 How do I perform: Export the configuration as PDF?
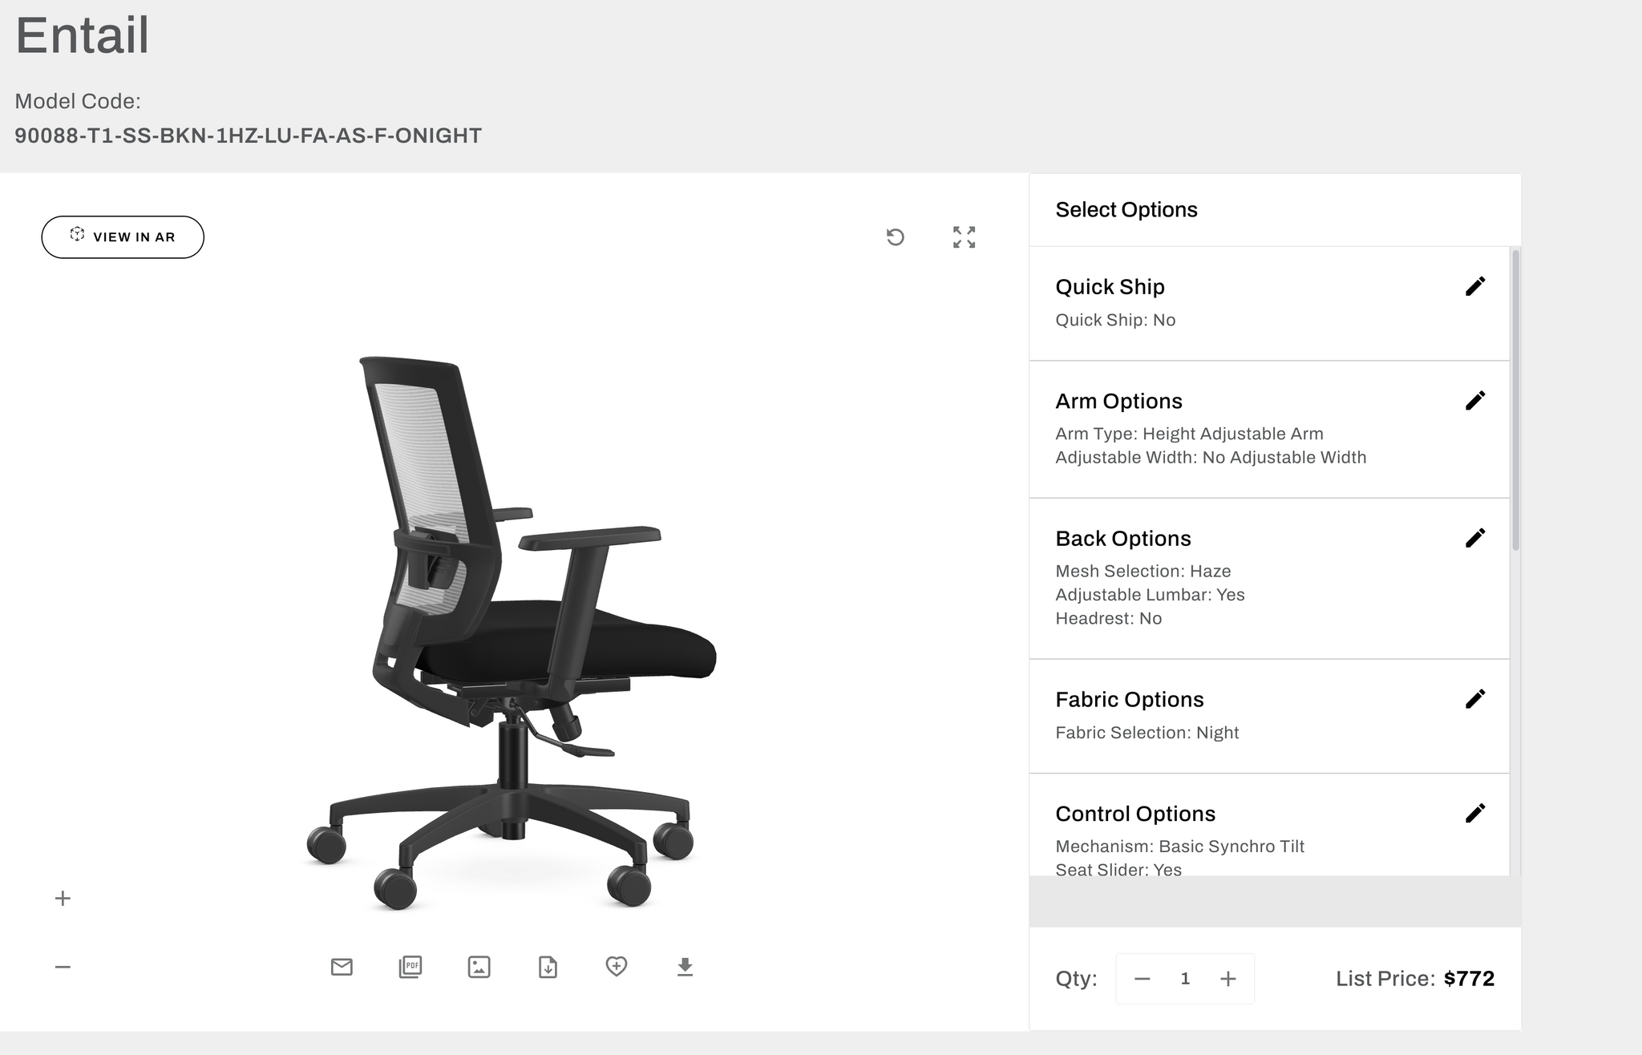pos(410,967)
